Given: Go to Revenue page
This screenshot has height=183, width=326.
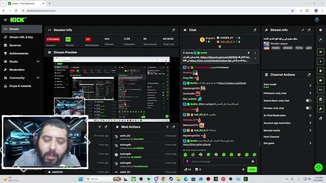Looking at the screenshot, I should click(22, 45).
